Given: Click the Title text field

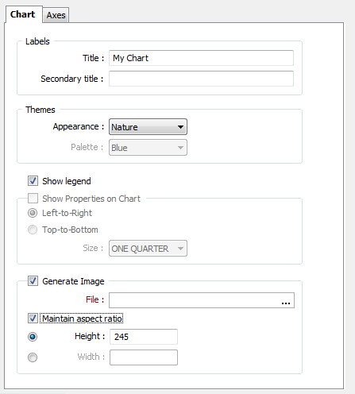Looking at the screenshot, I should 201,58.
